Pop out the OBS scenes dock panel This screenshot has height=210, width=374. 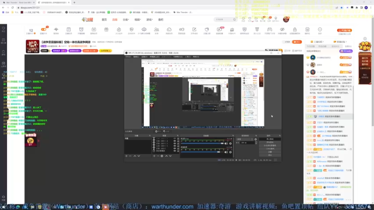click(x=150, y=136)
